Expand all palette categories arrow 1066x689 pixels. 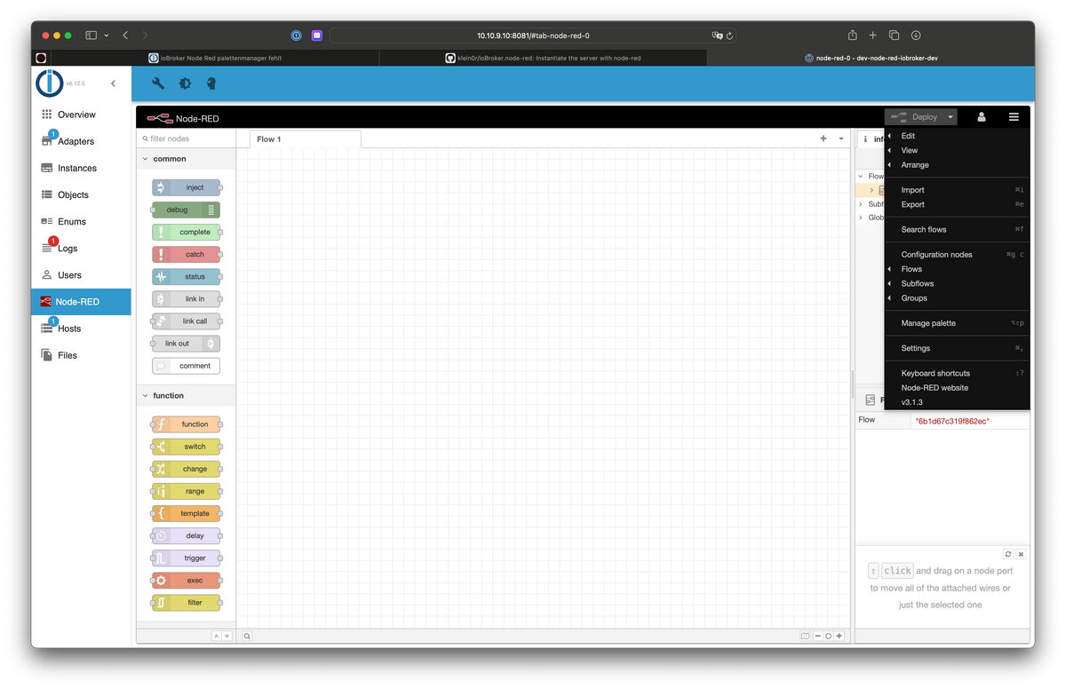[x=227, y=636]
